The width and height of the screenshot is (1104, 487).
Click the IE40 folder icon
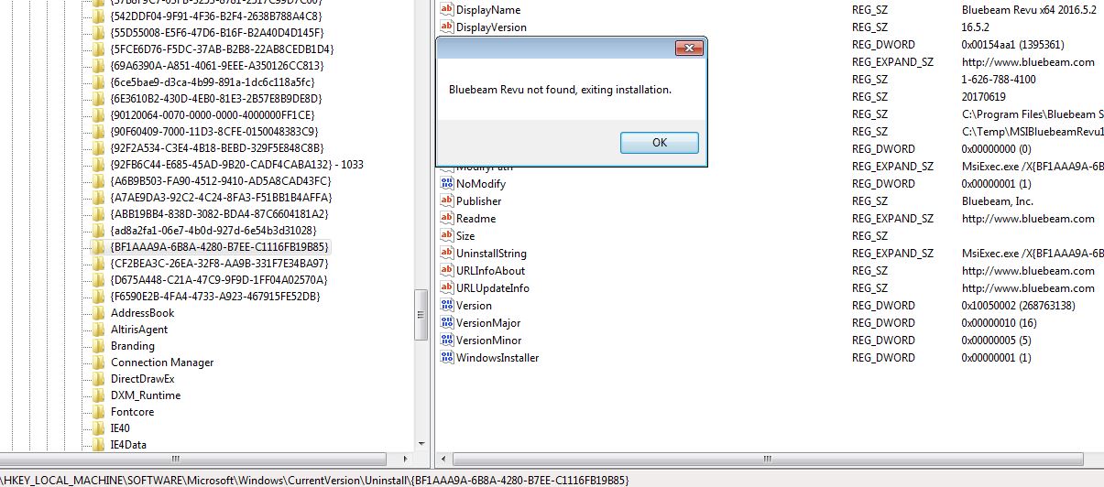point(99,427)
